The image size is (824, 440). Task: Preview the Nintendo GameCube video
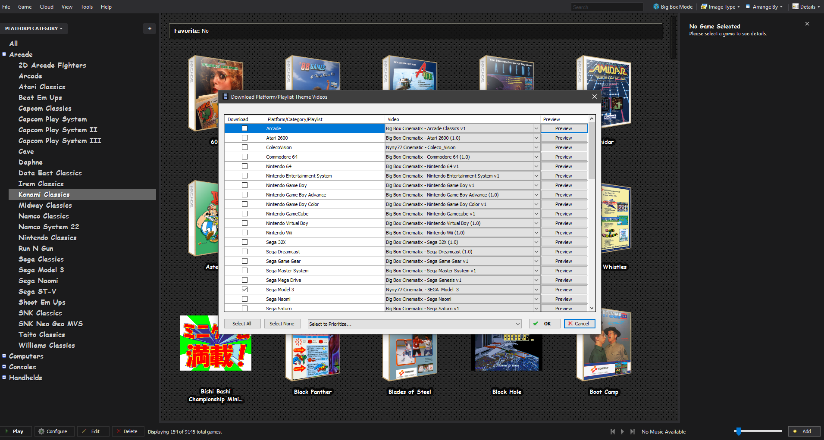564,214
